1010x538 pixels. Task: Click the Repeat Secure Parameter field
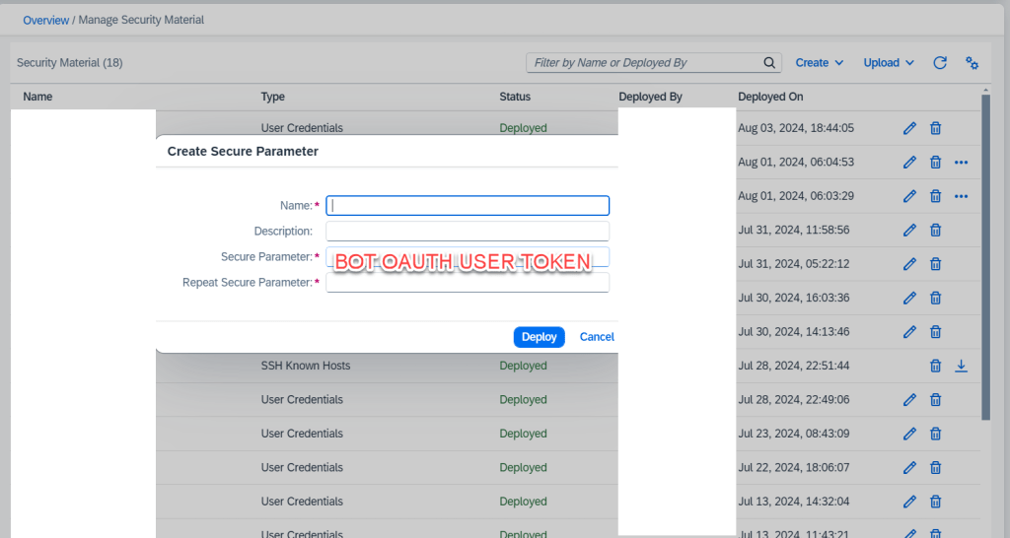(x=468, y=283)
